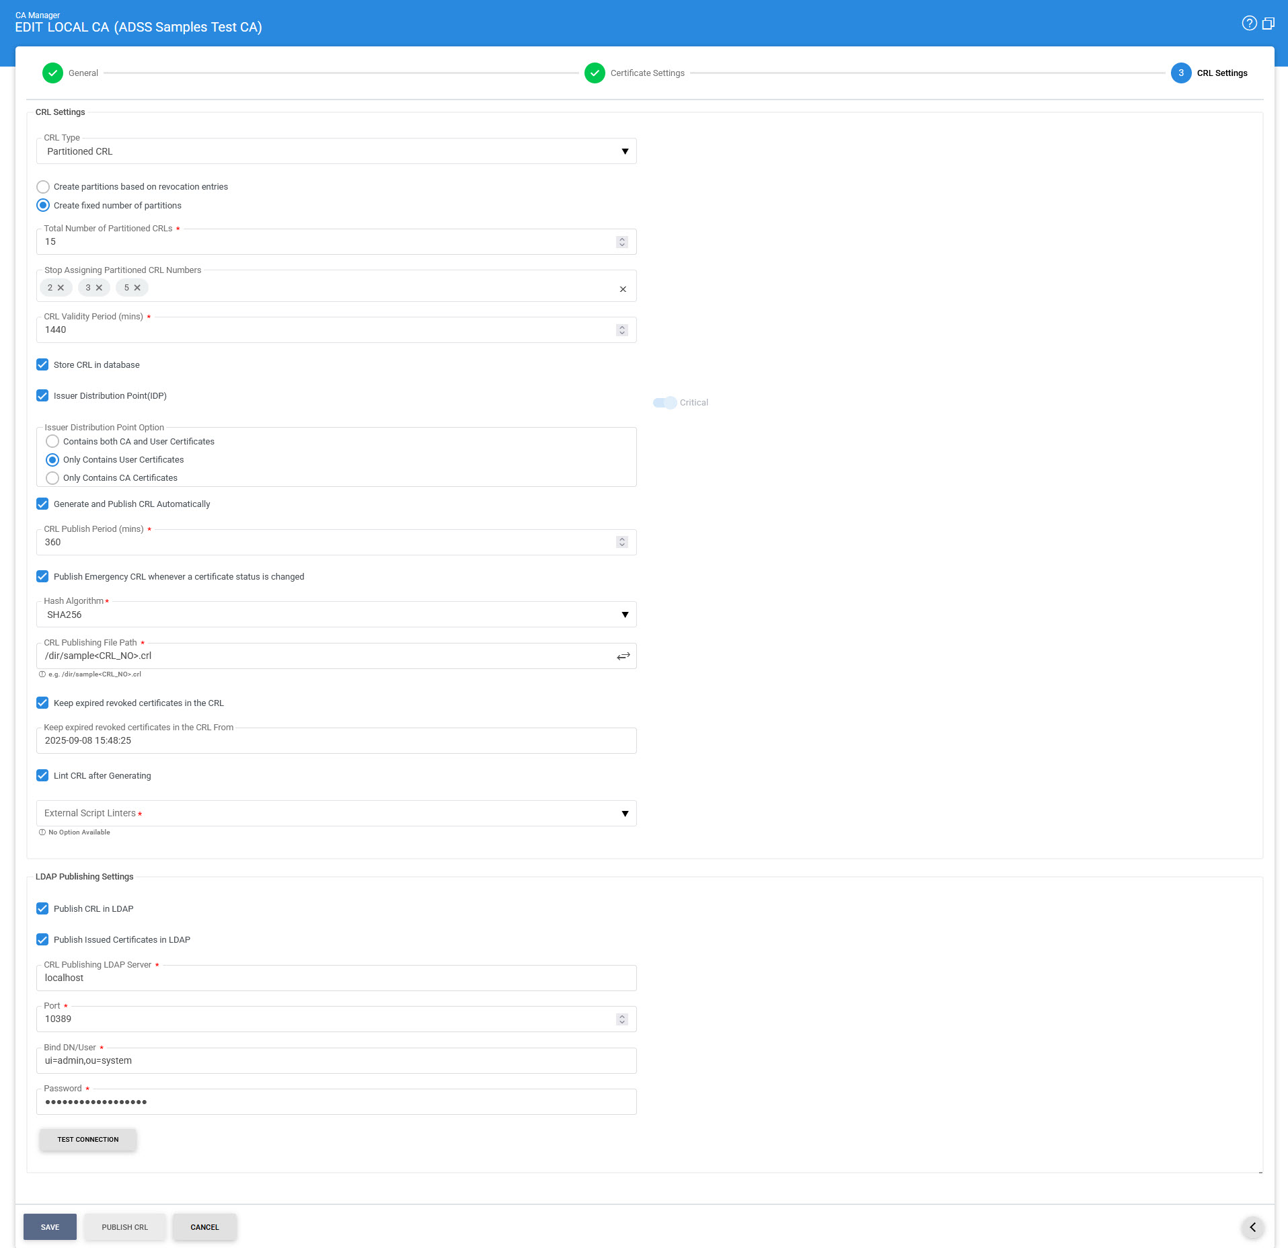Select Create partitions based on revocation entries

point(43,187)
